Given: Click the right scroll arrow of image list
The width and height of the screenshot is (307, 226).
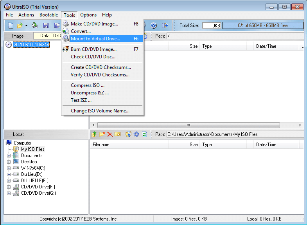Looking at the screenshot, I should tap(300, 125).
